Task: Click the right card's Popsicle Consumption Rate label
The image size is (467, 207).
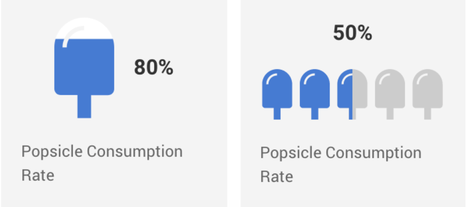Action: pyautogui.click(x=341, y=164)
